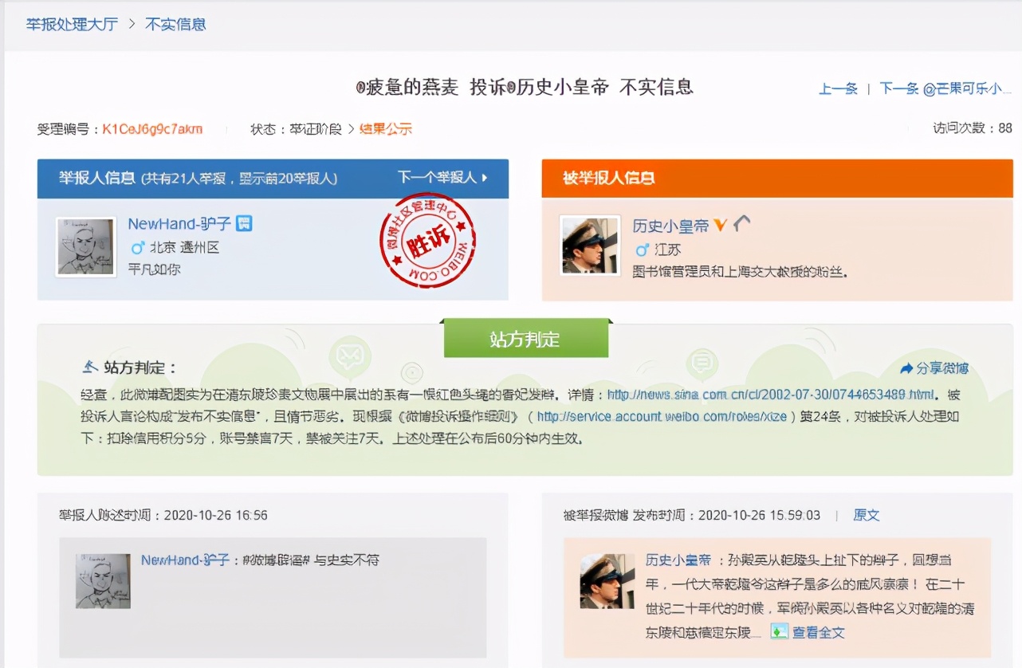
Task: Open 不实信息 breadcrumb link
Action: [x=175, y=24]
